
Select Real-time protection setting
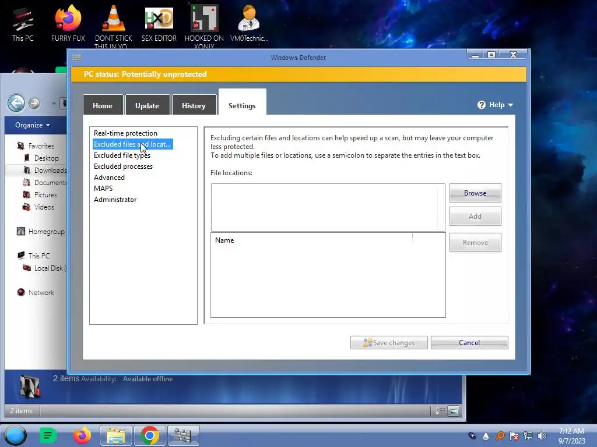click(x=125, y=133)
